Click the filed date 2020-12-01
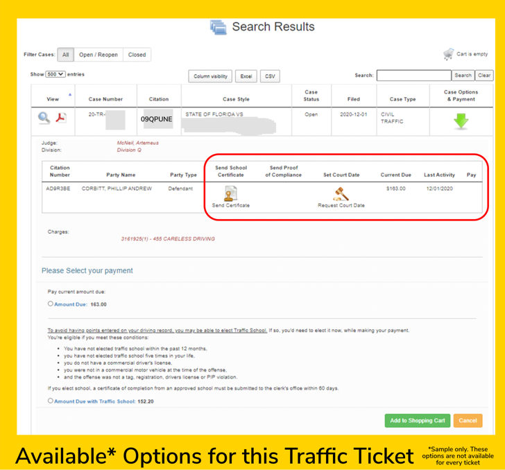 (x=354, y=114)
